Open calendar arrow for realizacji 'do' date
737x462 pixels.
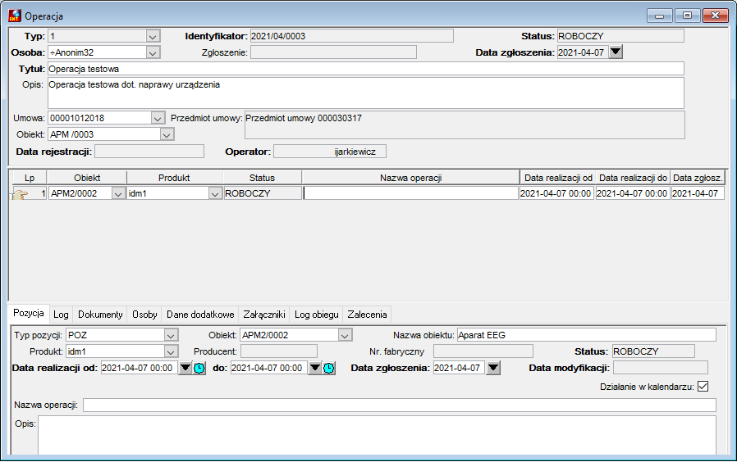(x=315, y=368)
